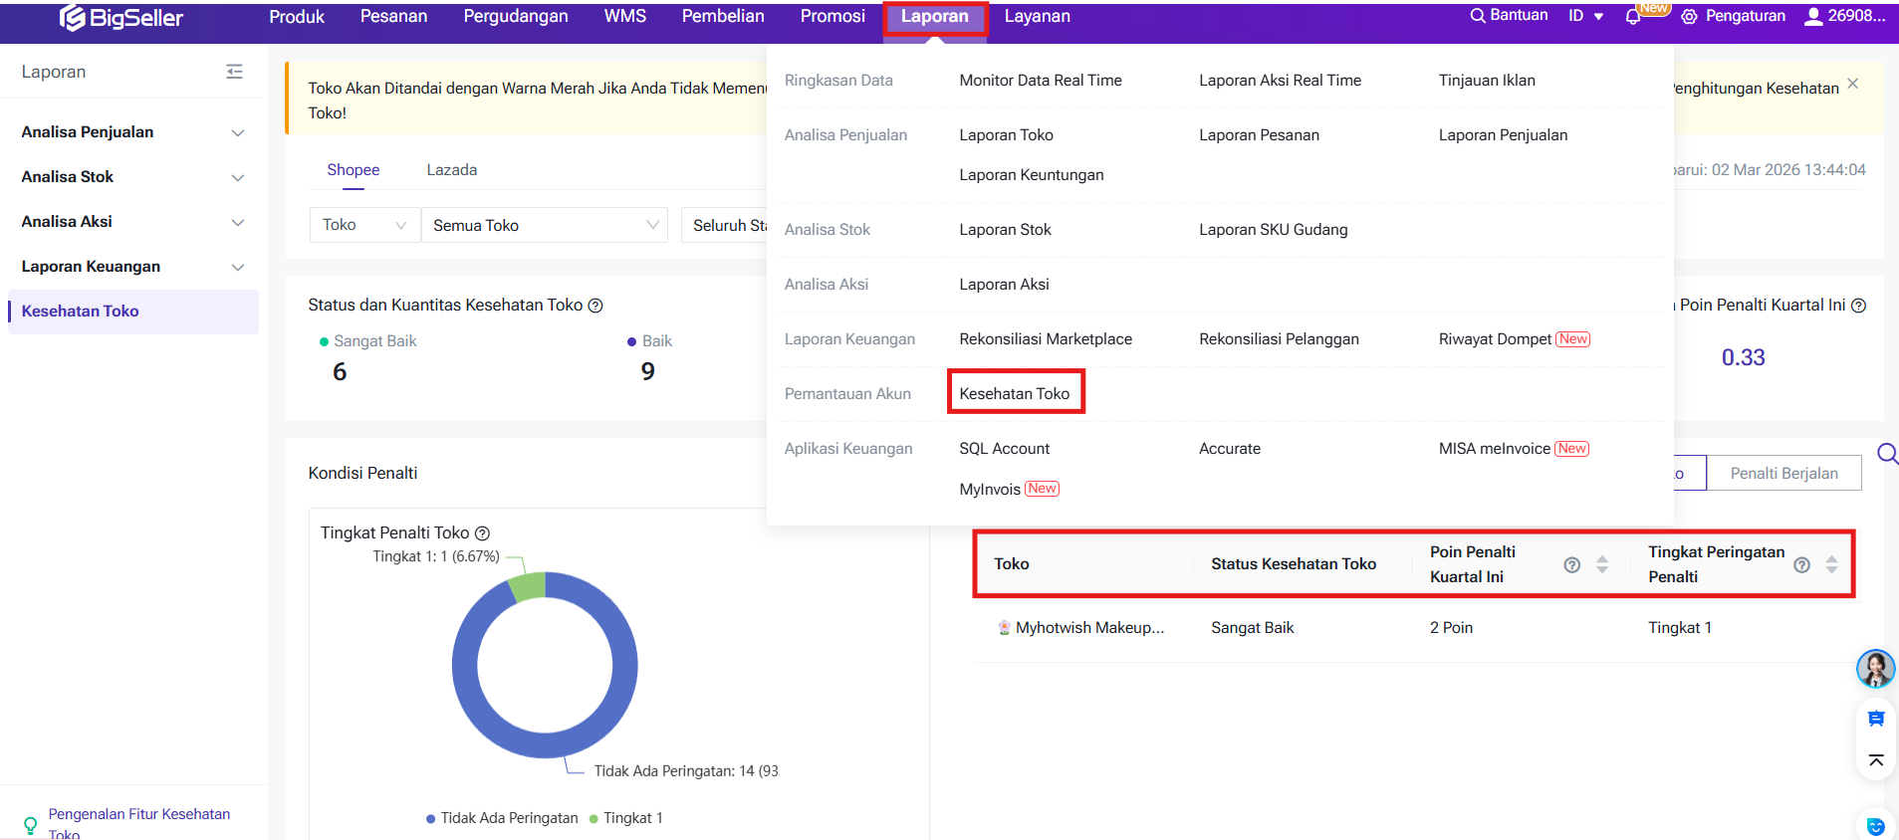Open the ID language dropdown
Viewport: 1899px width, 840px height.
pos(1585,16)
